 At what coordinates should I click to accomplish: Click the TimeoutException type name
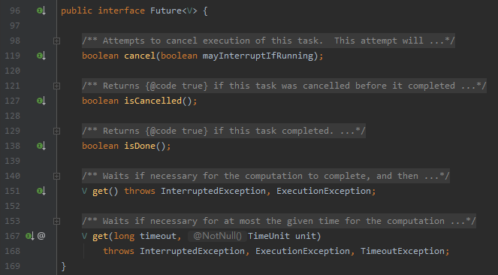pos(403,251)
